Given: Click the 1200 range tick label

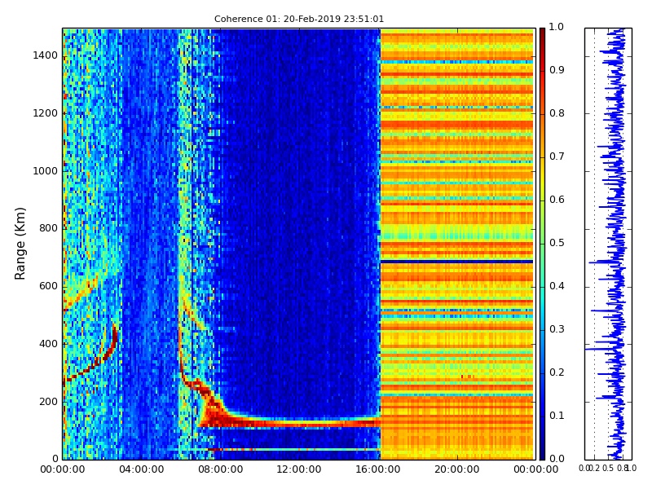Looking at the screenshot, I should point(46,113).
